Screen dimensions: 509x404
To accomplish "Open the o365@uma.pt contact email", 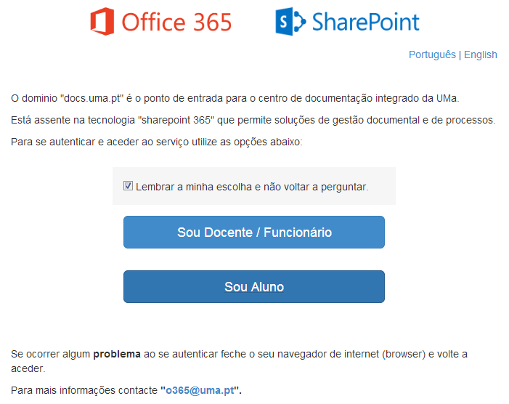I will click(200, 391).
